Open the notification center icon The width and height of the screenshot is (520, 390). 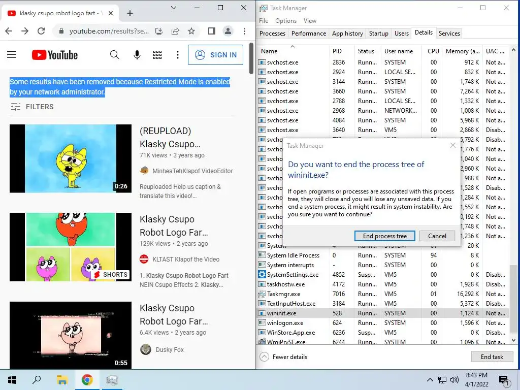pyautogui.click(x=504, y=380)
